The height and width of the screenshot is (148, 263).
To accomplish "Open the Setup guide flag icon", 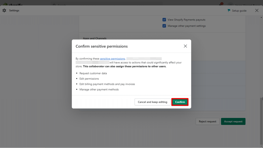I will point(229,10).
